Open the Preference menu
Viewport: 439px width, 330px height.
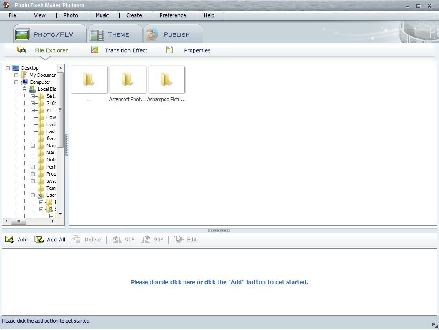point(173,15)
